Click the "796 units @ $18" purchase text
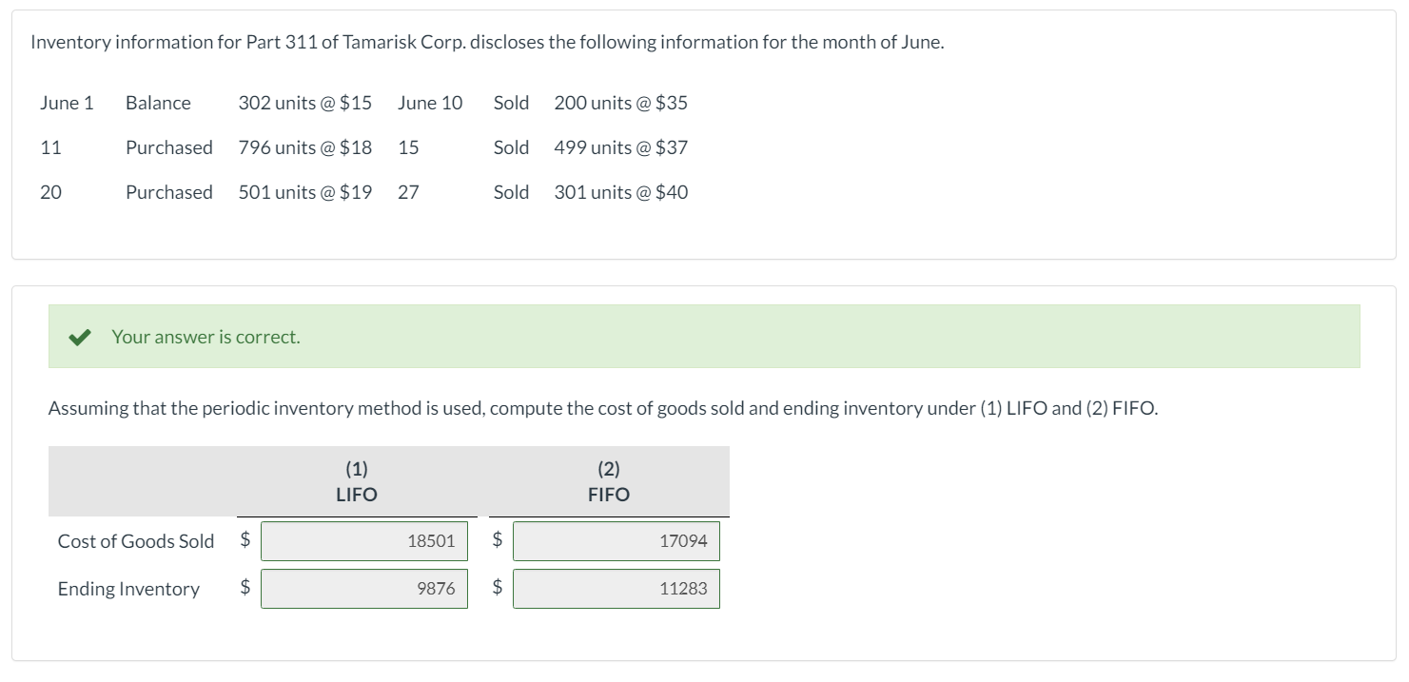 [304, 147]
